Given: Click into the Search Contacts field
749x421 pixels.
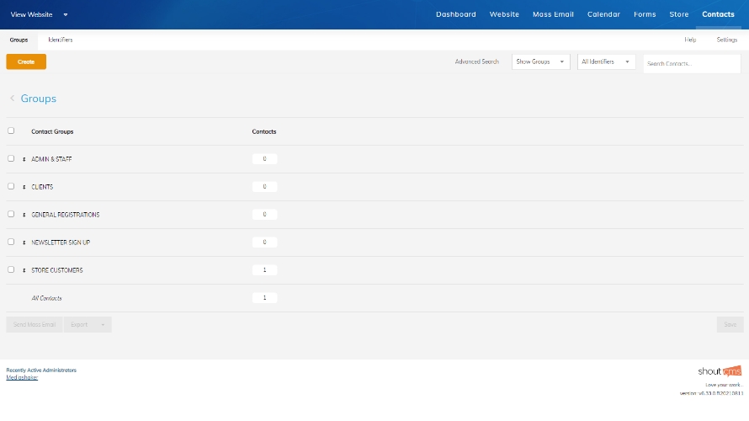Looking at the screenshot, I should pos(680,64).
